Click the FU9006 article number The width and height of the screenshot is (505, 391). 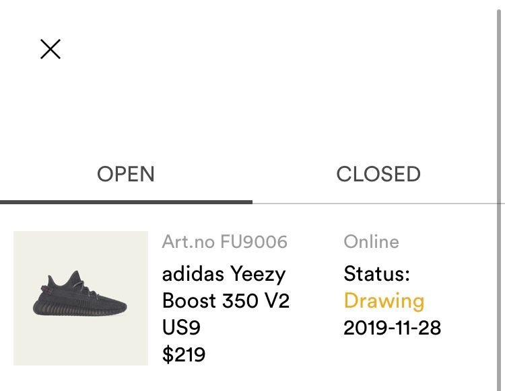[x=254, y=242]
